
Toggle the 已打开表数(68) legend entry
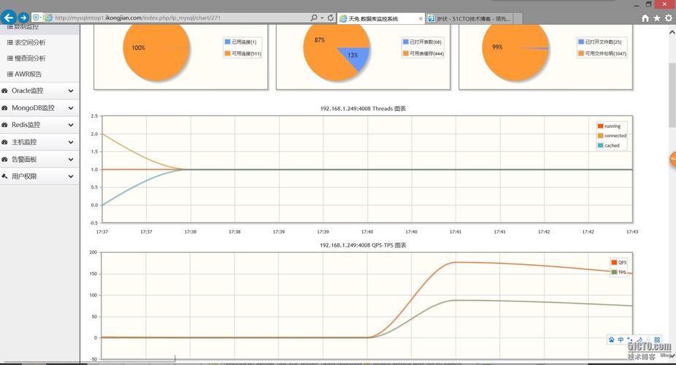(x=422, y=42)
